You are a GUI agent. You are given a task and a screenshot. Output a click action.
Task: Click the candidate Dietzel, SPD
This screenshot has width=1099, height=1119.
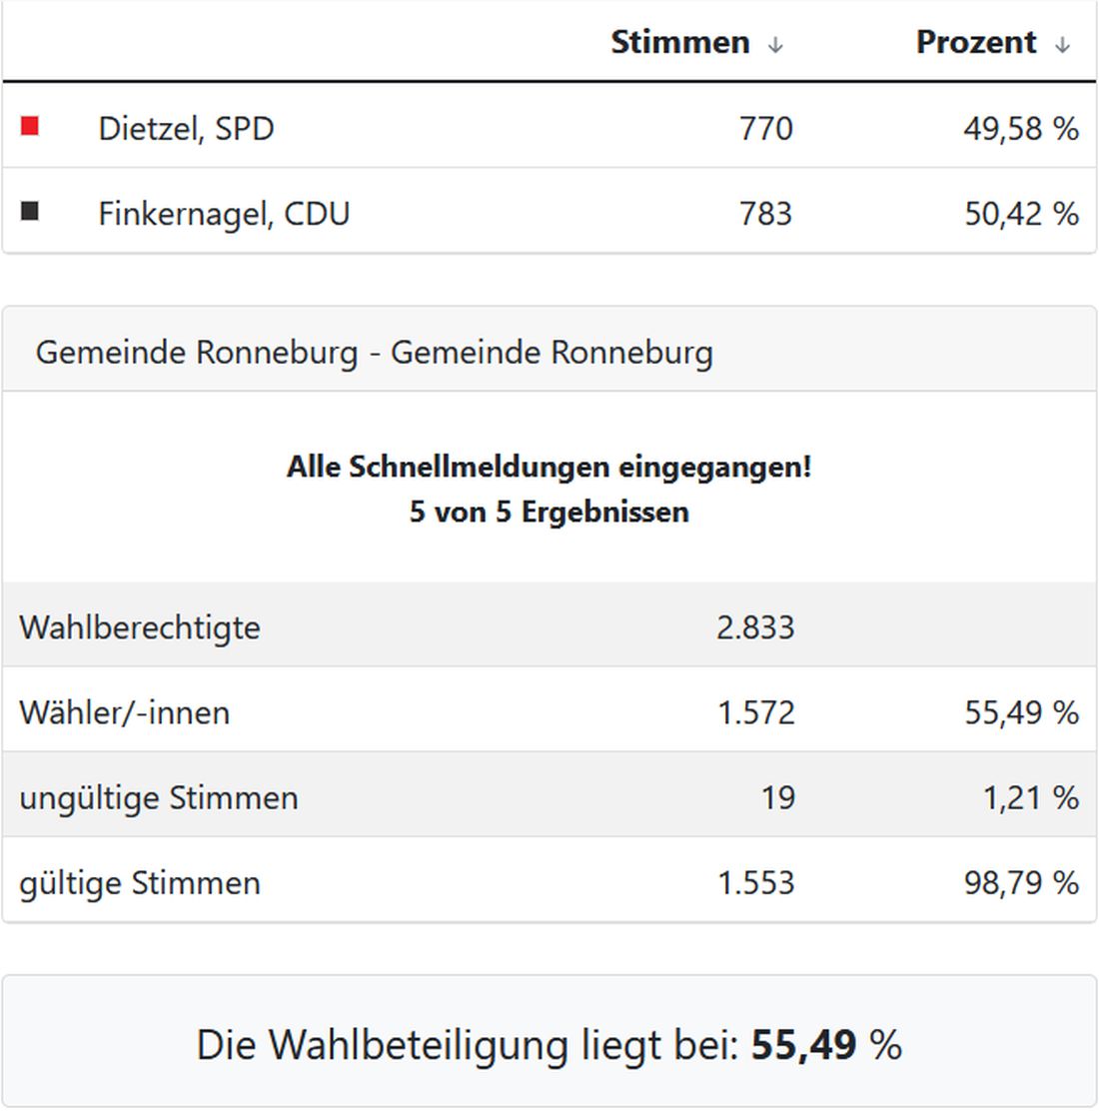click(x=188, y=128)
